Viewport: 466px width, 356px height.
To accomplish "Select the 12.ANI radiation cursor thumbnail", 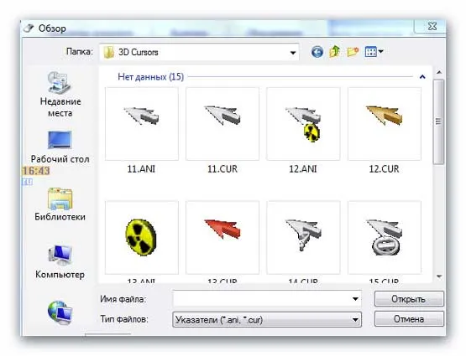I will tap(303, 124).
